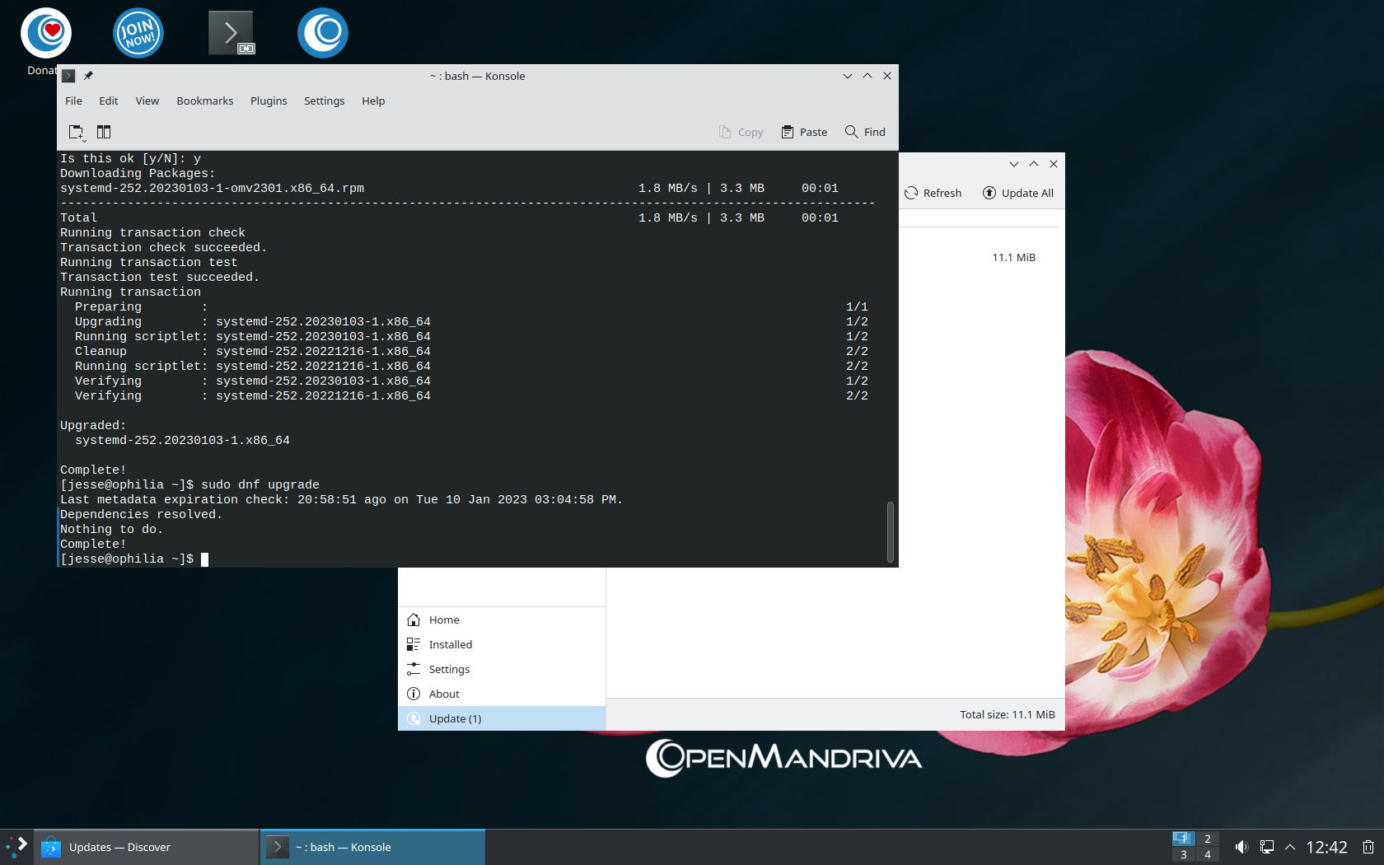Open the OpenMandriva welcome desktop icon

tap(323, 34)
